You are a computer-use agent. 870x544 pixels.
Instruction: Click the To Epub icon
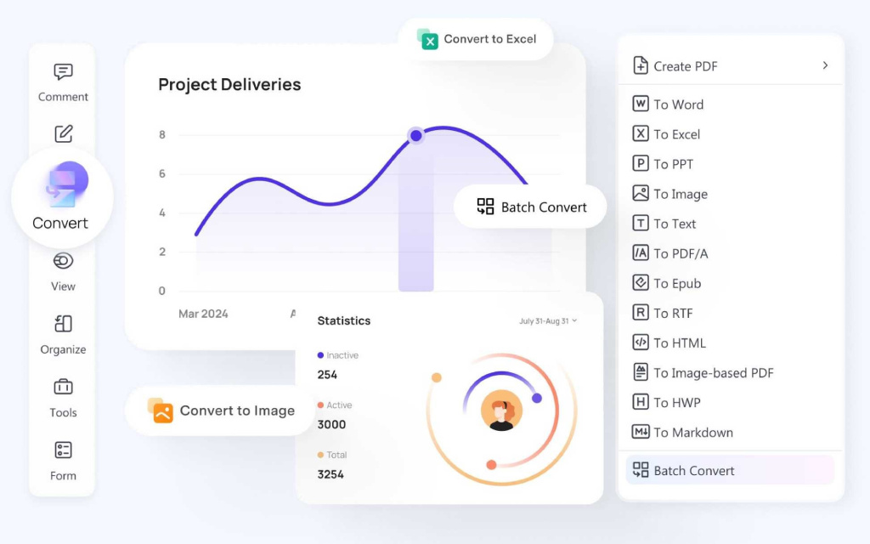coord(641,282)
